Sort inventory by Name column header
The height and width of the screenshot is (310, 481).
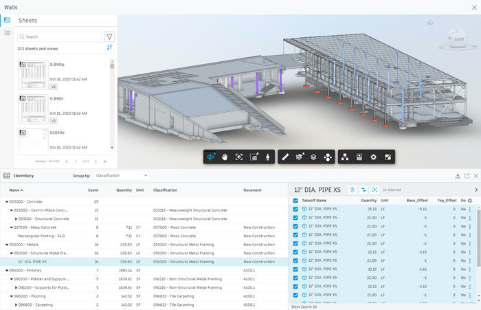pos(15,190)
